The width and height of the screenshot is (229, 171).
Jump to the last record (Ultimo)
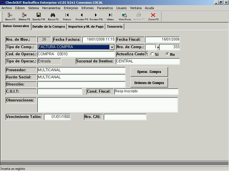coord(110,17)
